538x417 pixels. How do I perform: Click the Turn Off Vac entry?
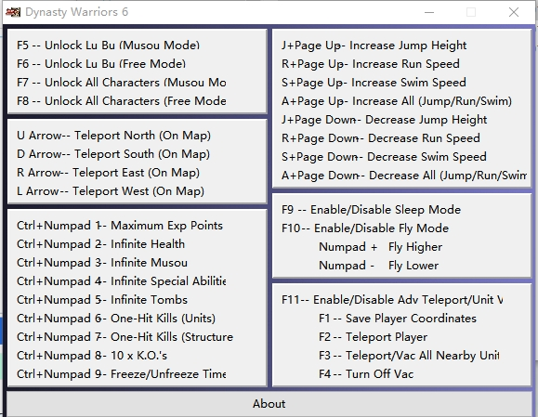coord(366,373)
